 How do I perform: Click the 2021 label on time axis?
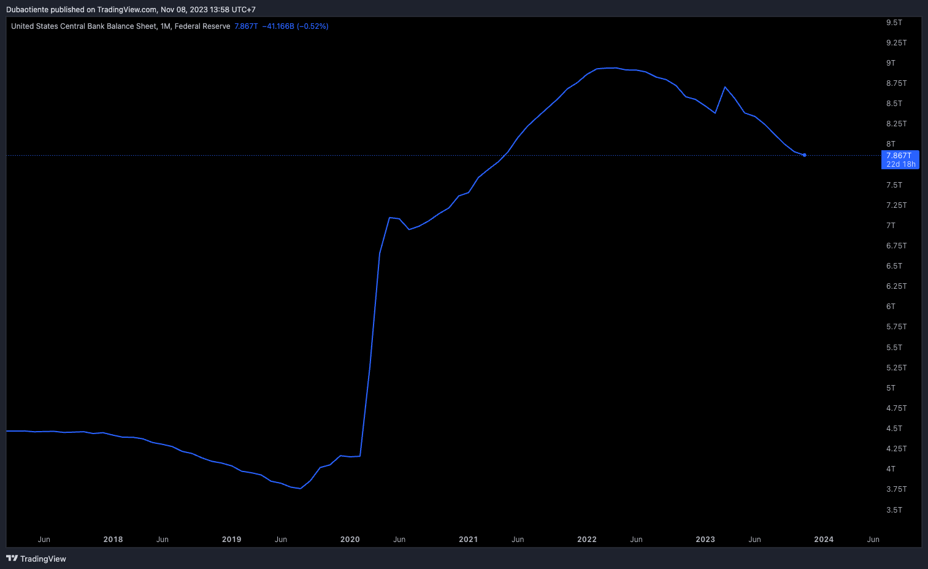468,540
